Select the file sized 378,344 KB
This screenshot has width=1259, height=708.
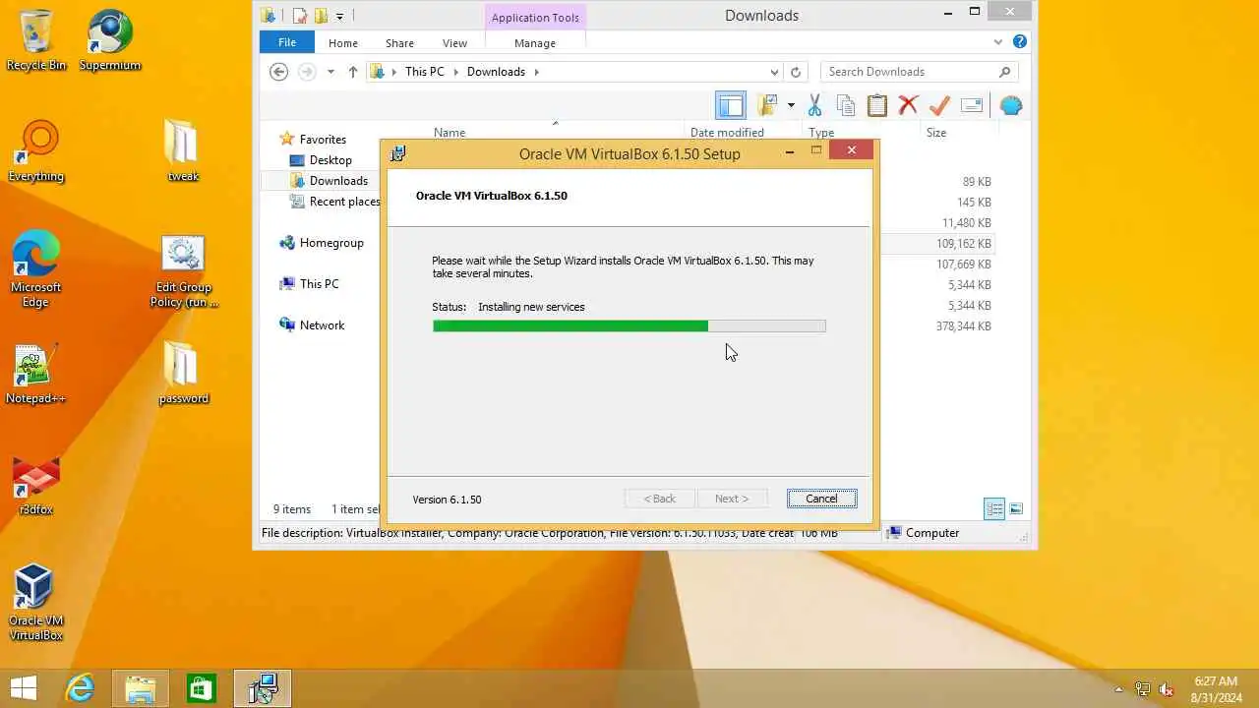(x=964, y=326)
